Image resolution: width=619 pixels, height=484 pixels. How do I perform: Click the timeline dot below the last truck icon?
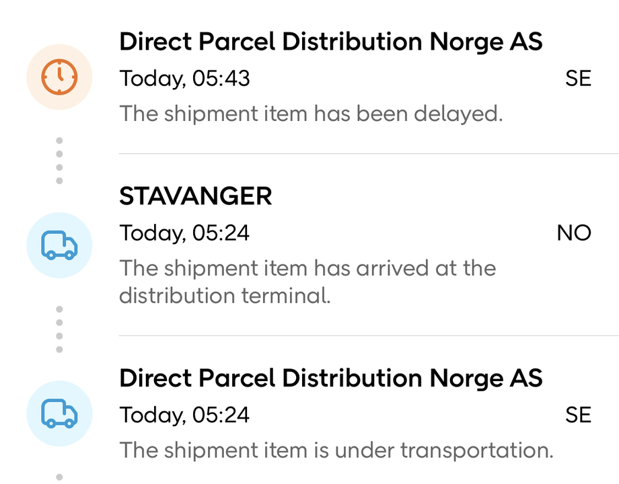59,477
